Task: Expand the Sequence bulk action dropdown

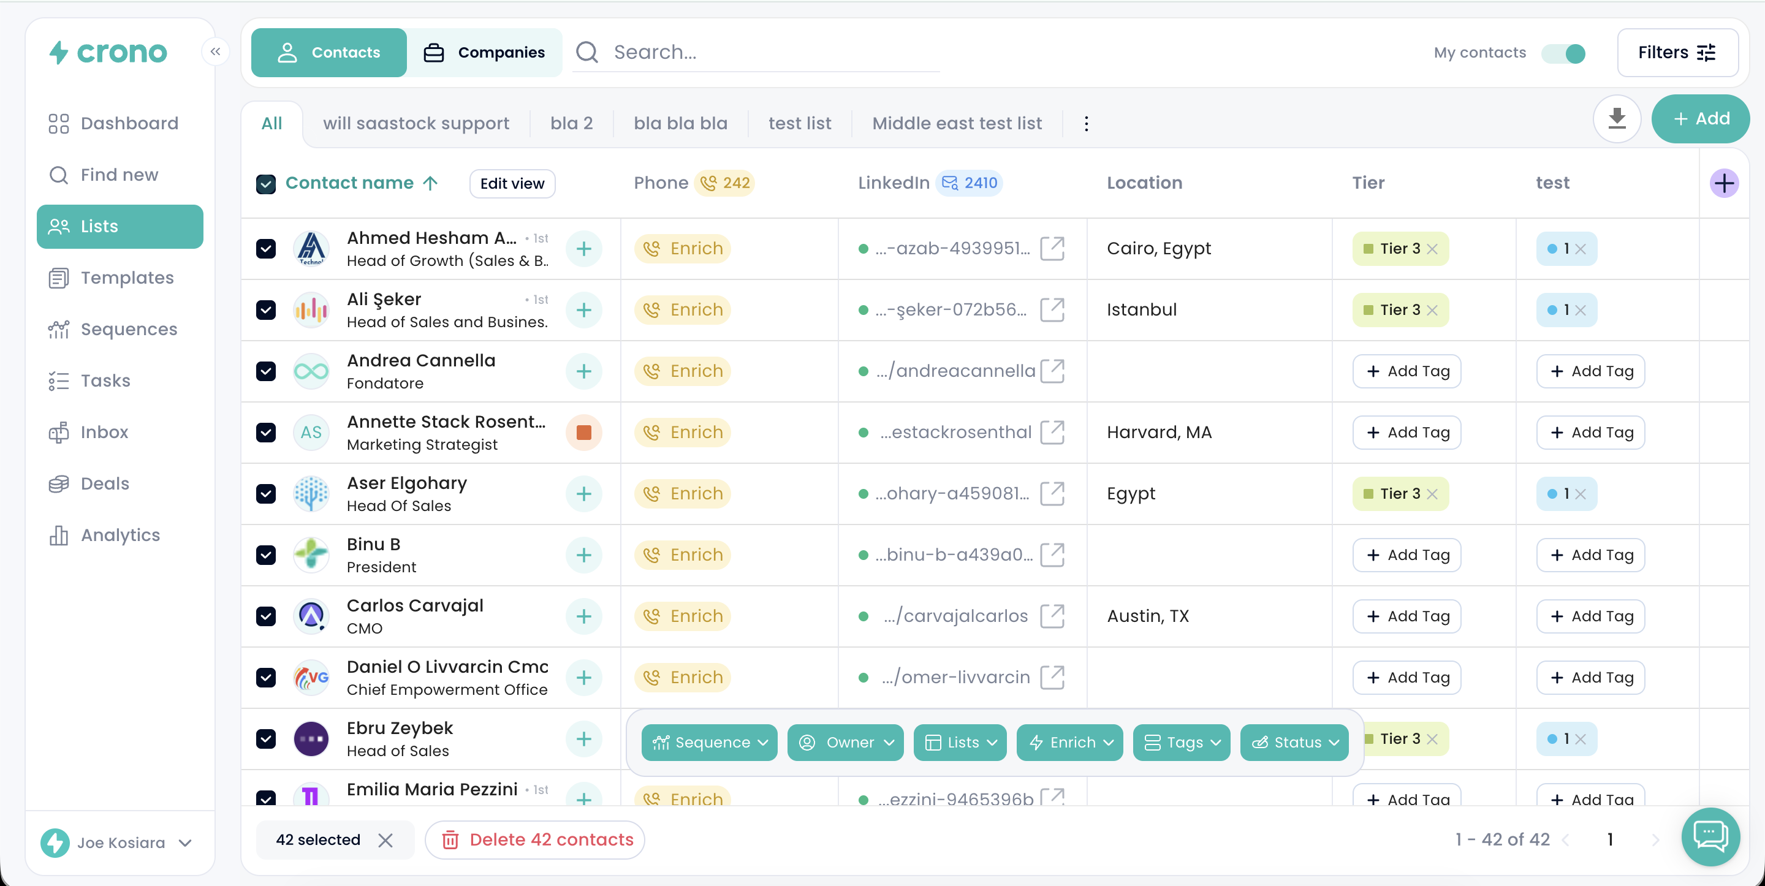Action: (709, 742)
